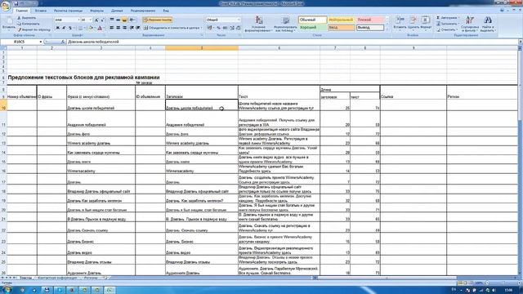The width and height of the screenshot is (523, 294).
Task: Apply the Нейтральный (Neutral) cell style
Action: click(x=341, y=20)
